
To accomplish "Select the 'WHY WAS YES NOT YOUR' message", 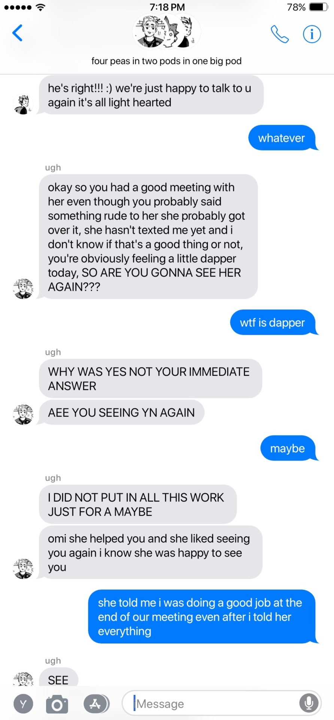I will pos(151,378).
